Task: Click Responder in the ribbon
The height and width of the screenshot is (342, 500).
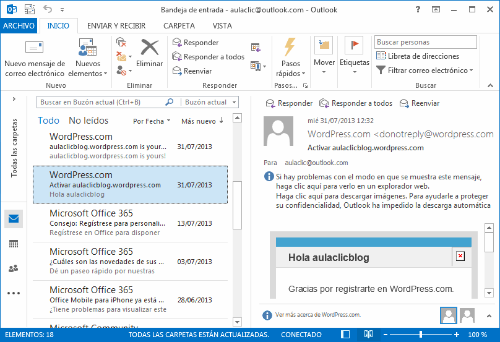Action: point(195,43)
